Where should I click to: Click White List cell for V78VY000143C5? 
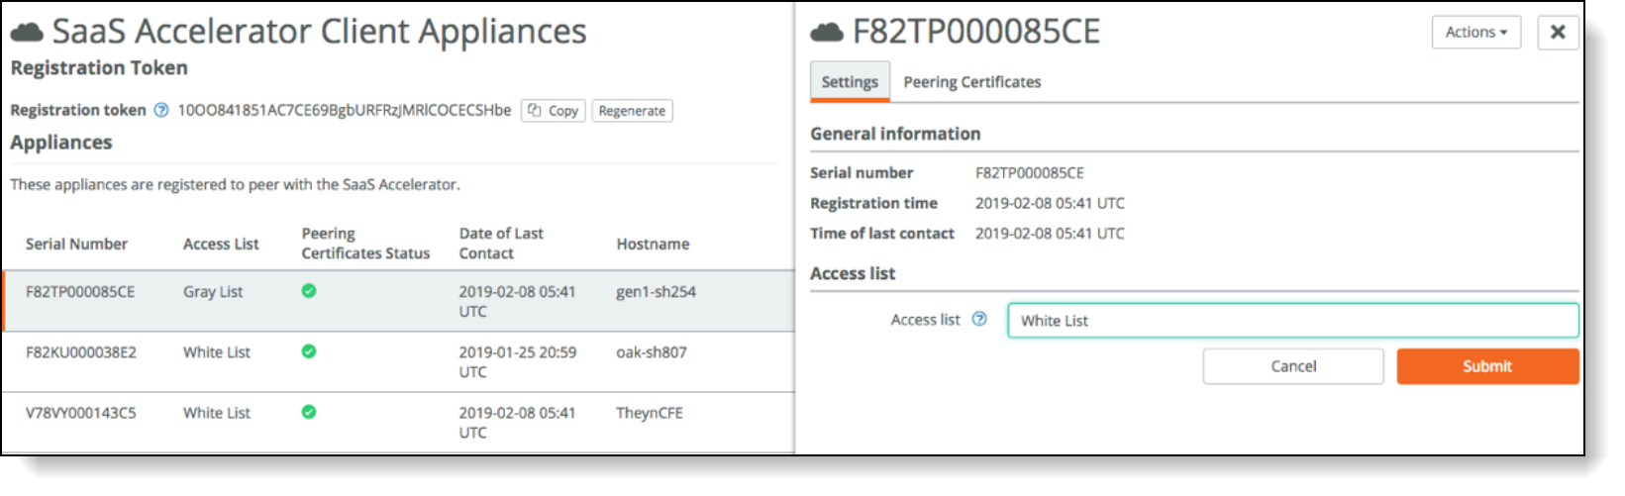pyautogui.click(x=217, y=413)
